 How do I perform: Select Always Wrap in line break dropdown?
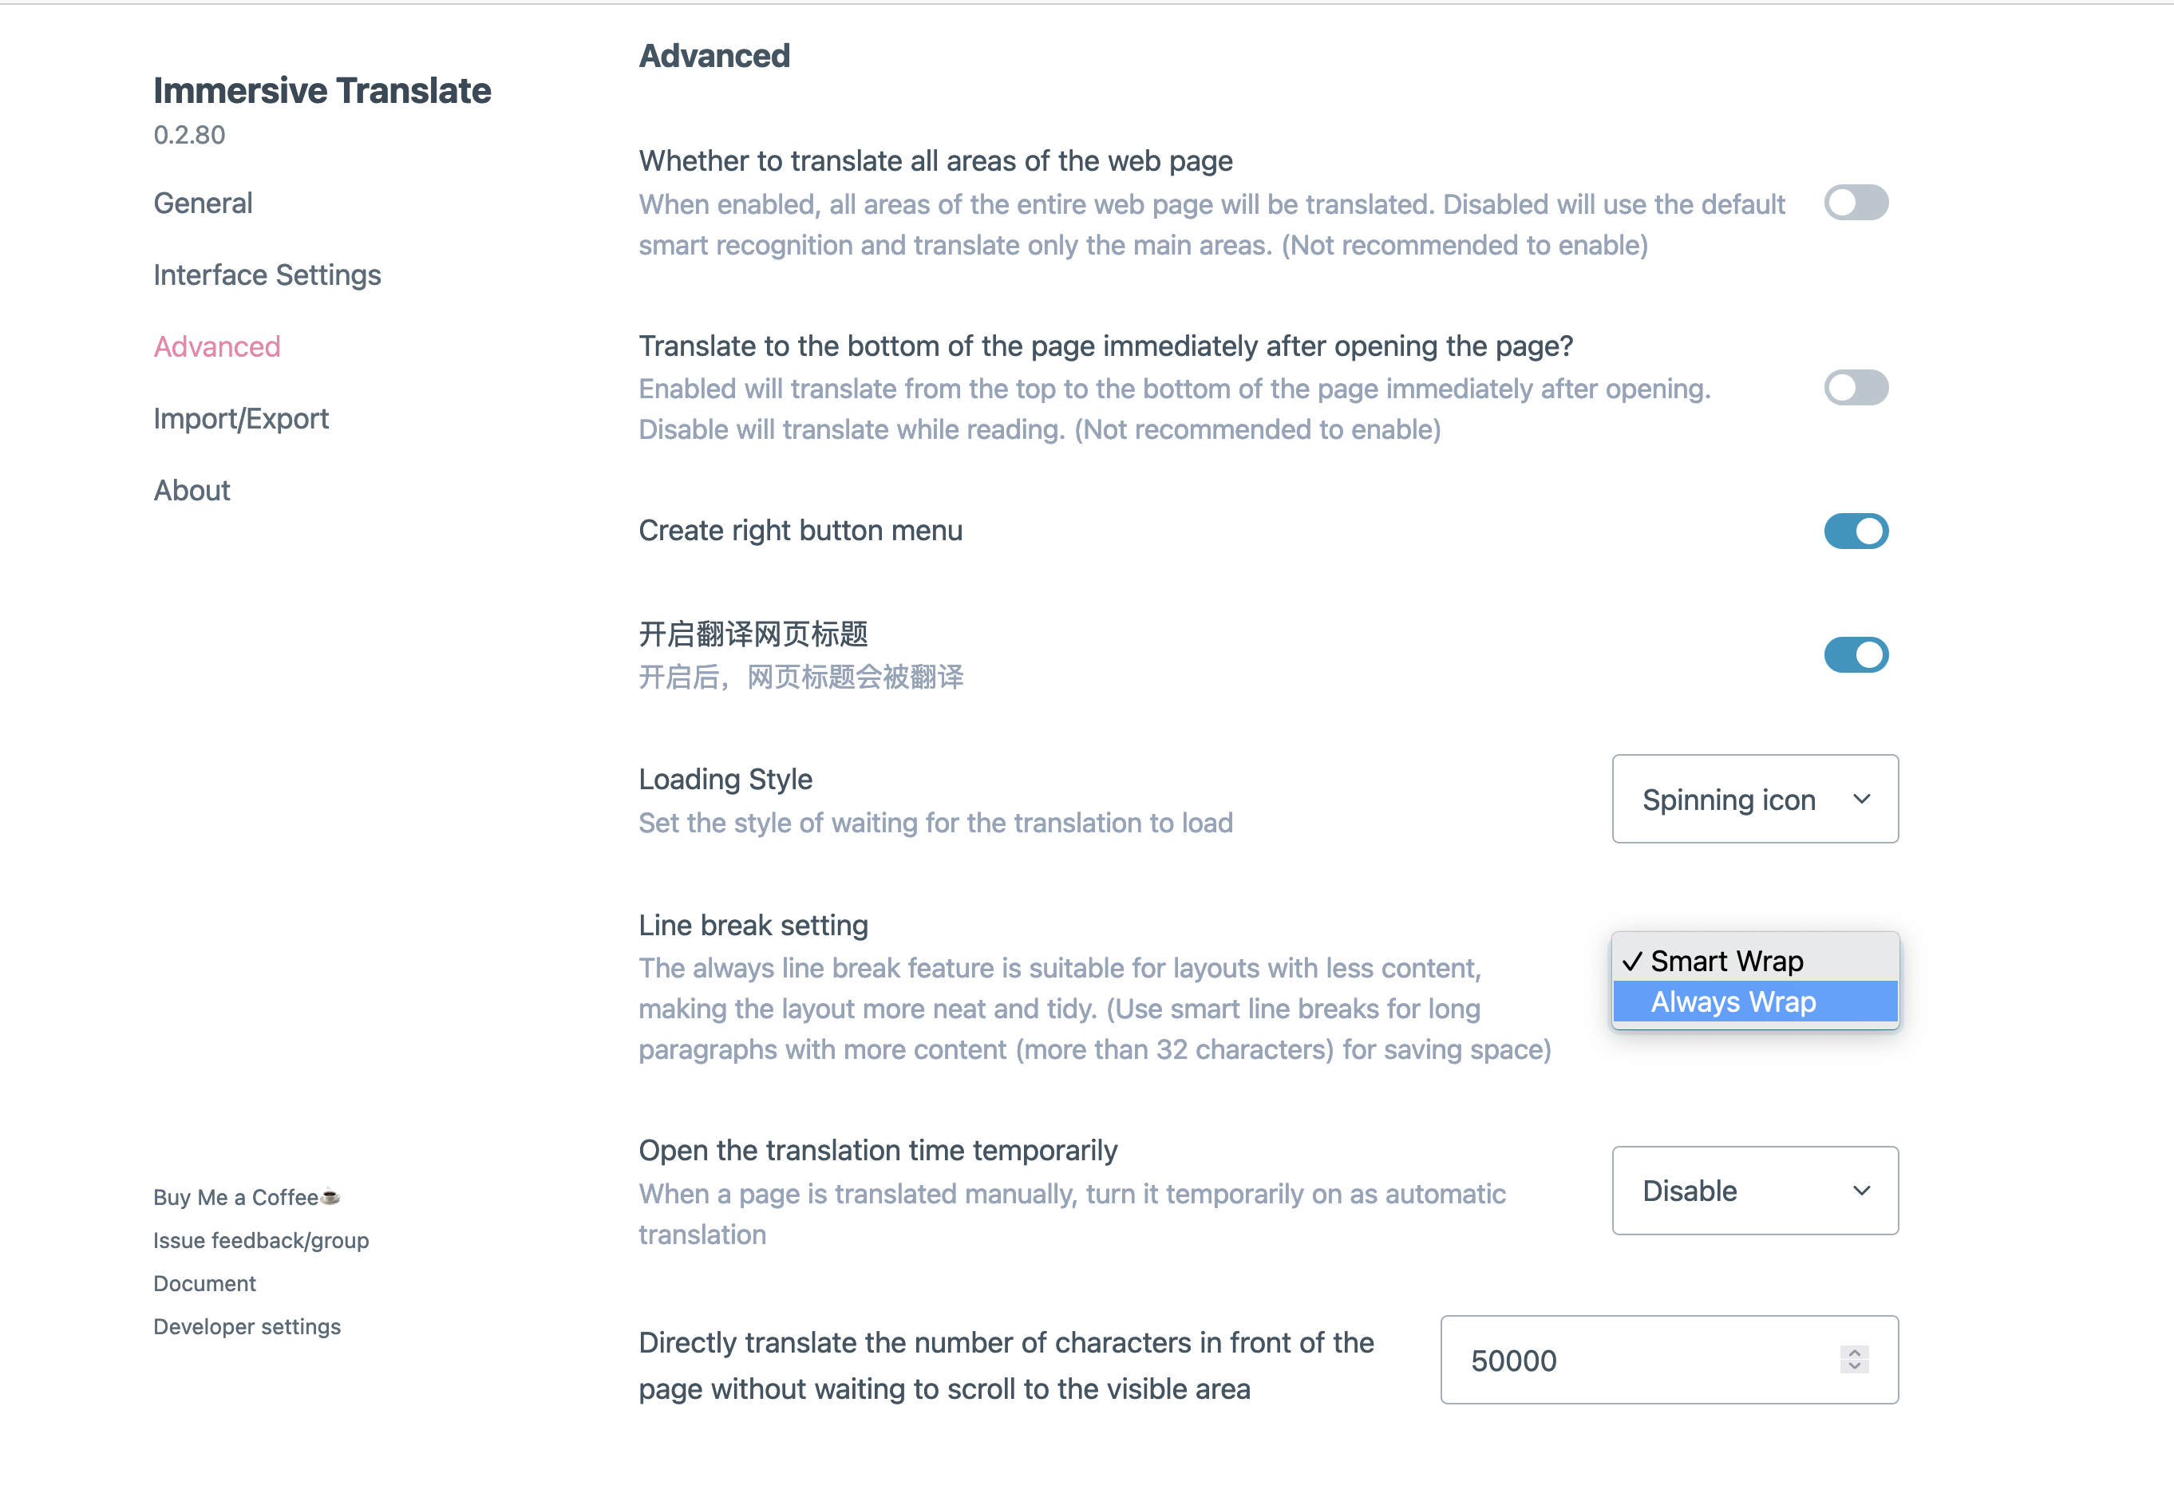(x=1733, y=1001)
